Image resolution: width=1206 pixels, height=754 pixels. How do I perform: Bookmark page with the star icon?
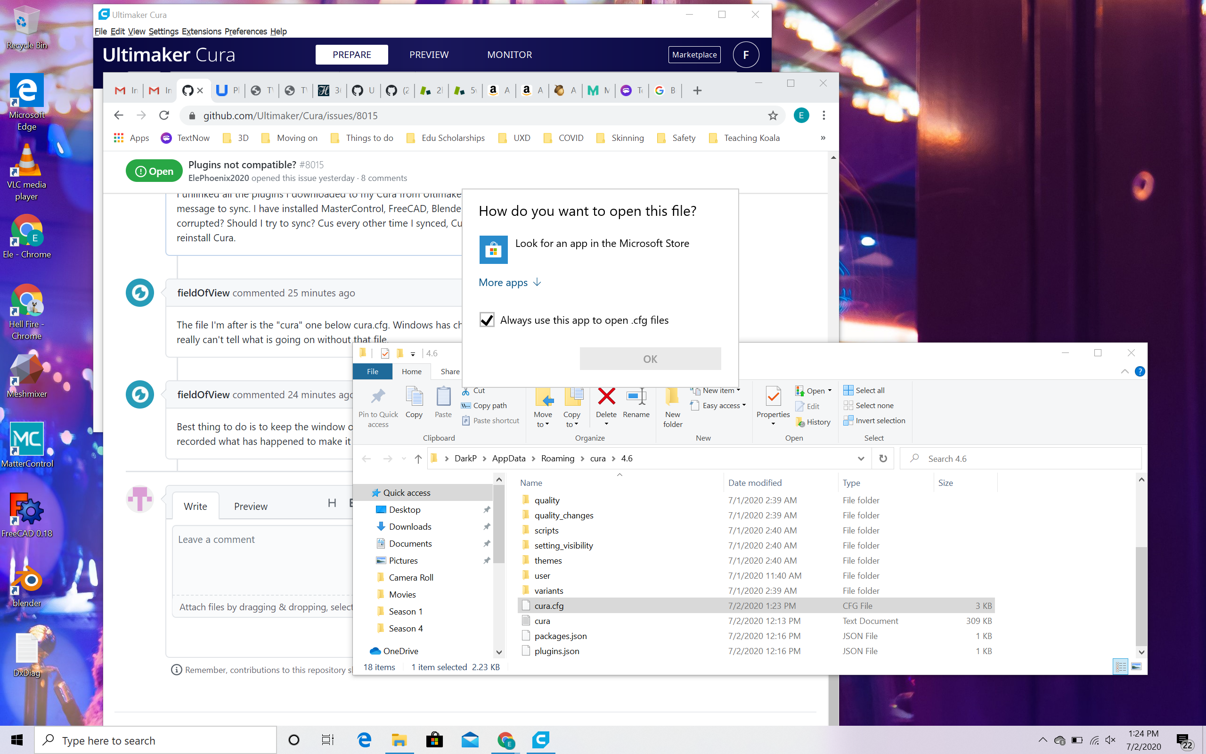pyautogui.click(x=773, y=116)
